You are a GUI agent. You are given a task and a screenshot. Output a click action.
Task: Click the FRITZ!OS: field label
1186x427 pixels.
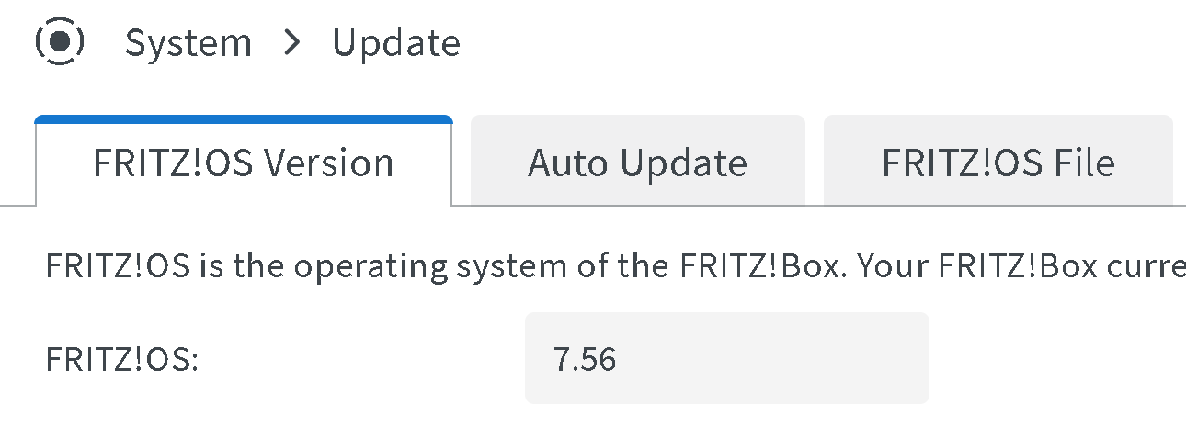[x=122, y=359]
